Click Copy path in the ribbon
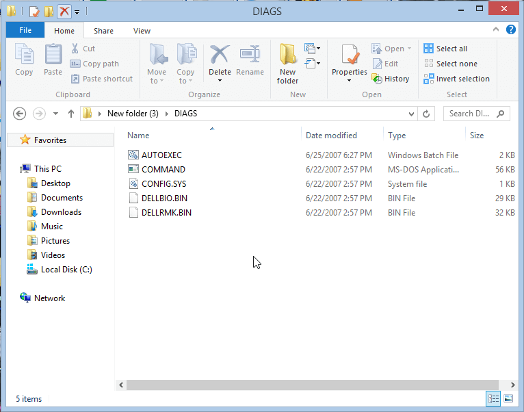Screen dimensions: 524x412 pyautogui.click(x=94, y=64)
